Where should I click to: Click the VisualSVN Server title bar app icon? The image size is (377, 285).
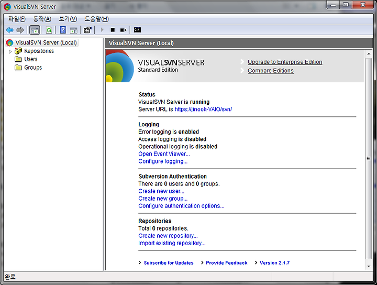[x=7, y=7]
